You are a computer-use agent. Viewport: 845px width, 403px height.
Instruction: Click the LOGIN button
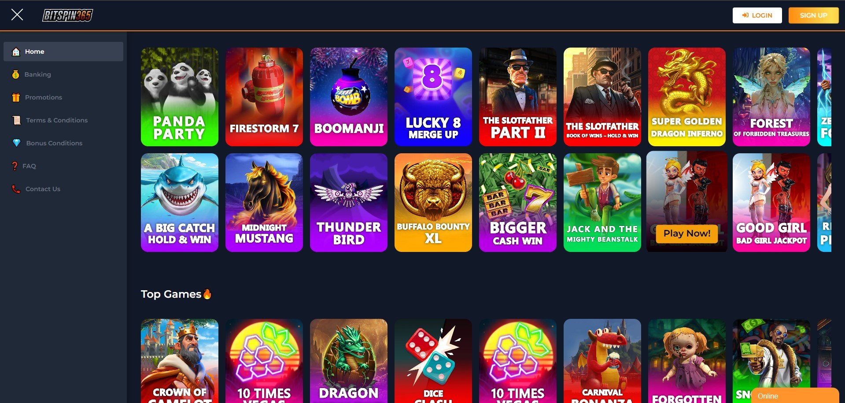click(x=757, y=15)
